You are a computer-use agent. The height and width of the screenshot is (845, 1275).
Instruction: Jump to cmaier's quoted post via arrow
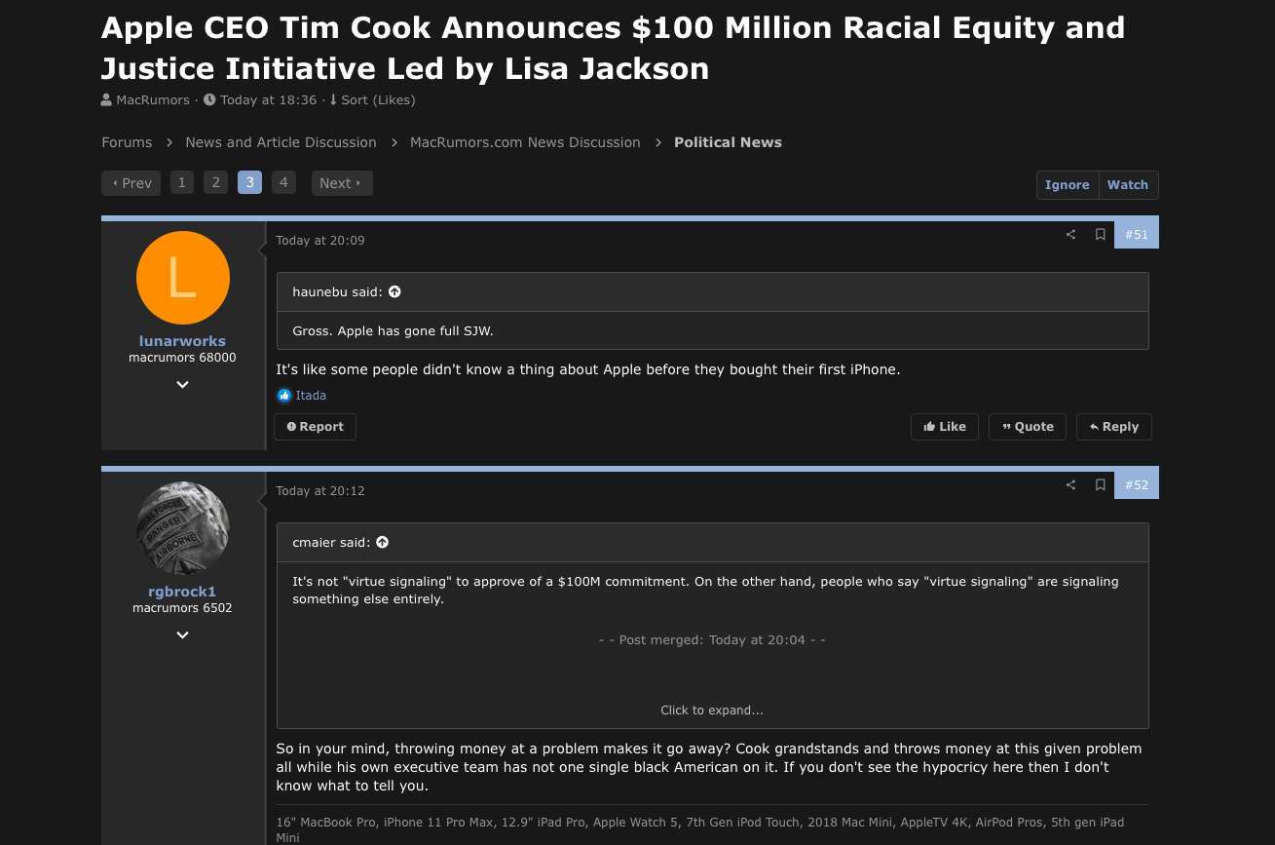(x=382, y=542)
